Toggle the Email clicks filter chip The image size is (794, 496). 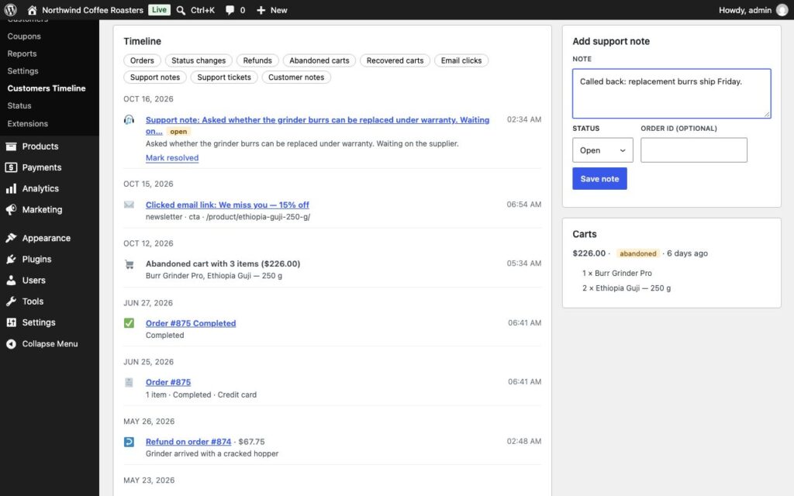click(x=461, y=60)
